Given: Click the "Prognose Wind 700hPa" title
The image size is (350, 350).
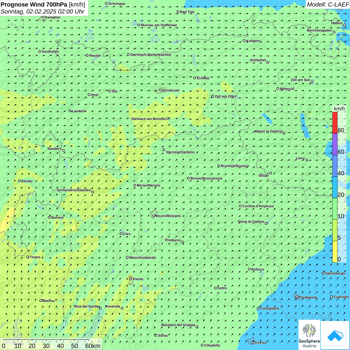Looking at the screenshot, I should 34,4.
